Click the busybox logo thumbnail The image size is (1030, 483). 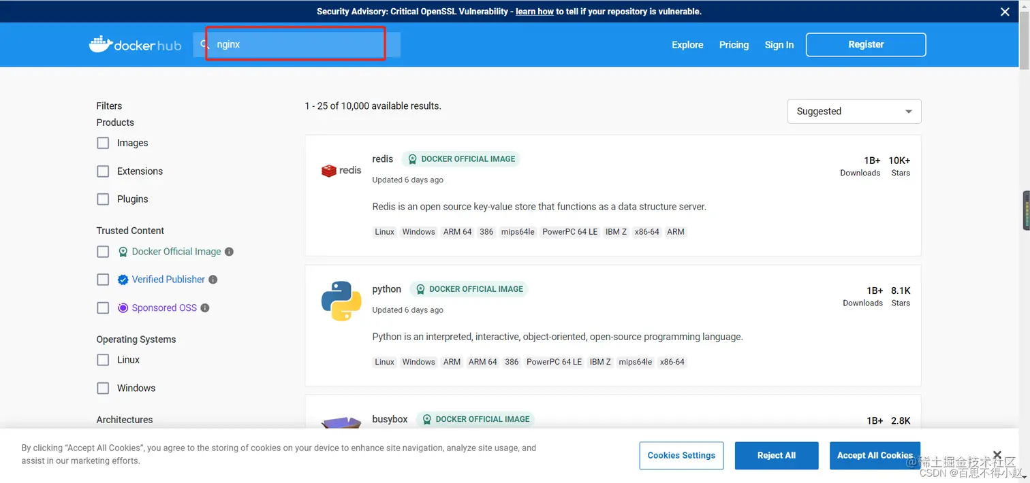pyautogui.click(x=341, y=423)
